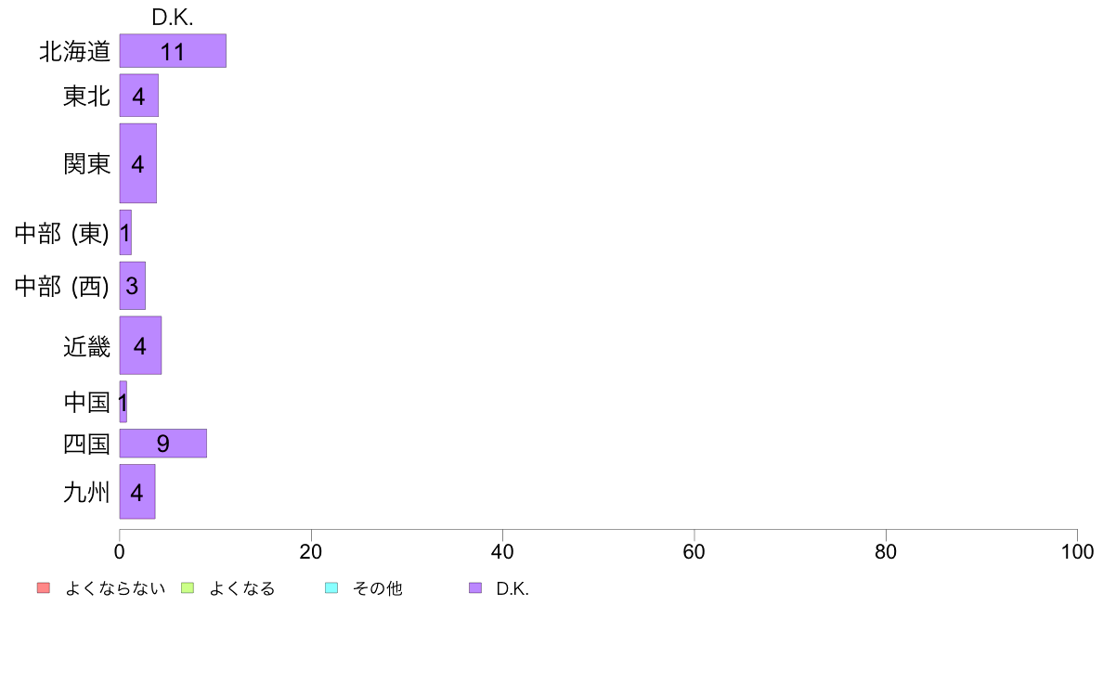Click the D.K. column header label
1103x683 pixels.
click(173, 18)
